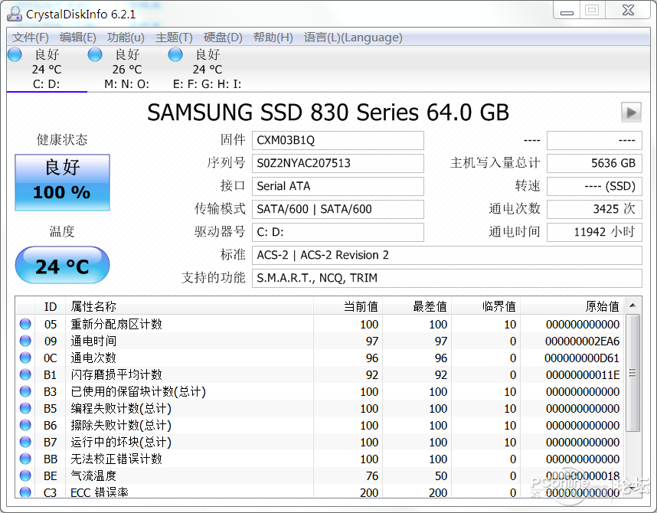This screenshot has height=513, width=657.
Task: Click the interface field Serial ATA
Action: point(338,186)
